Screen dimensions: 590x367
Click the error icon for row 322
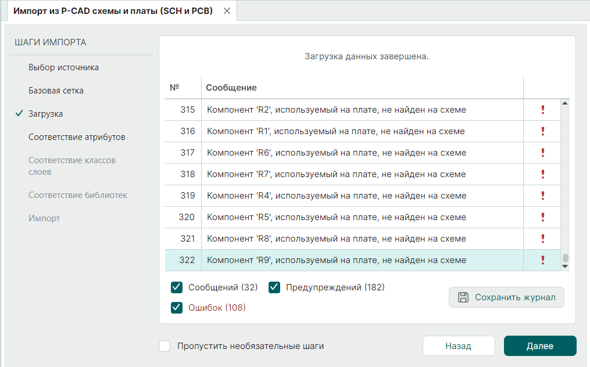pos(542,260)
